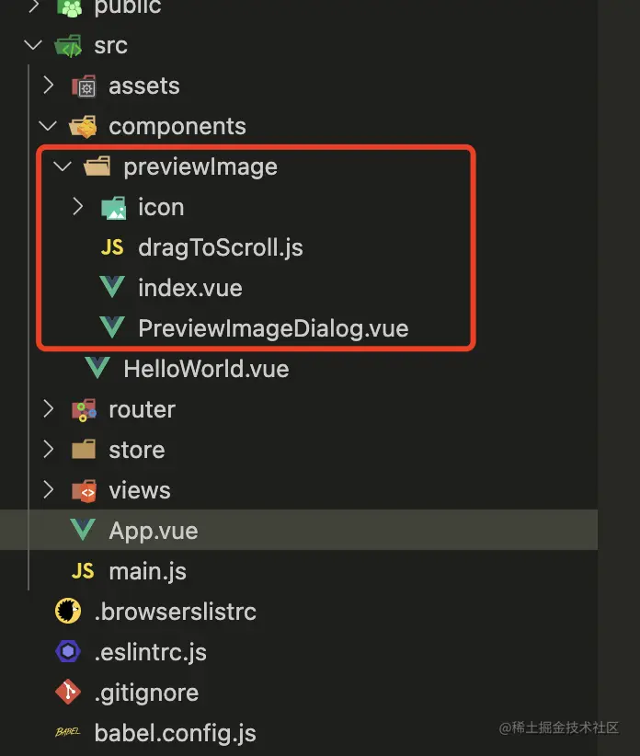
Task: Click the JS icon beside dragToScroll.js
Action: [112, 247]
